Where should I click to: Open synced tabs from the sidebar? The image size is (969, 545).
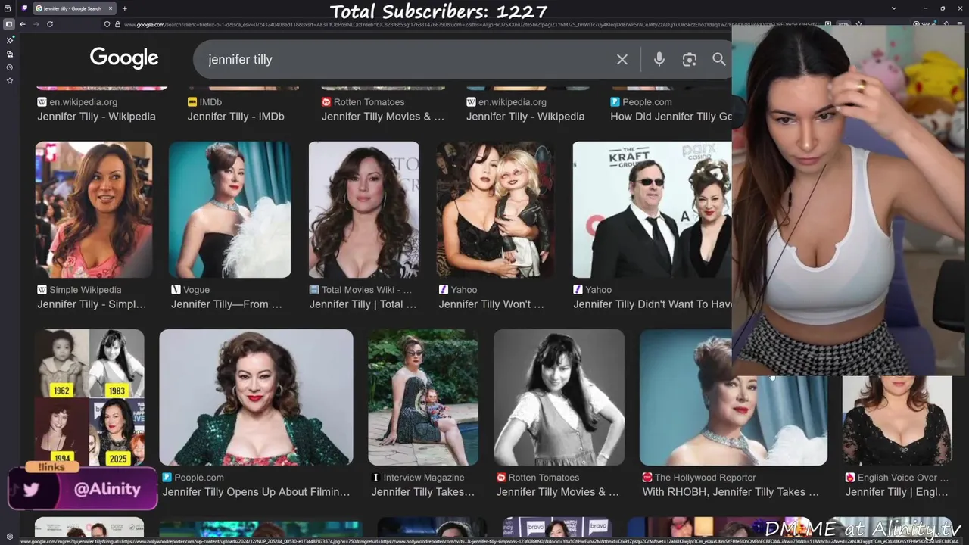point(10,54)
